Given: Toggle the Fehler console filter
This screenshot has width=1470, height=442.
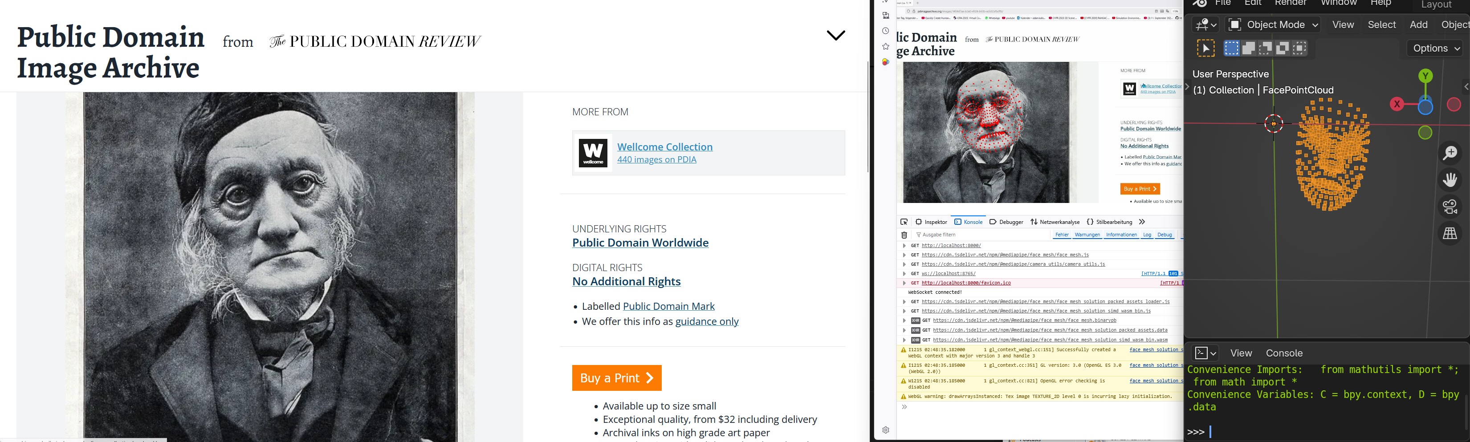Looking at the screenshot, I should [1062, 235].
